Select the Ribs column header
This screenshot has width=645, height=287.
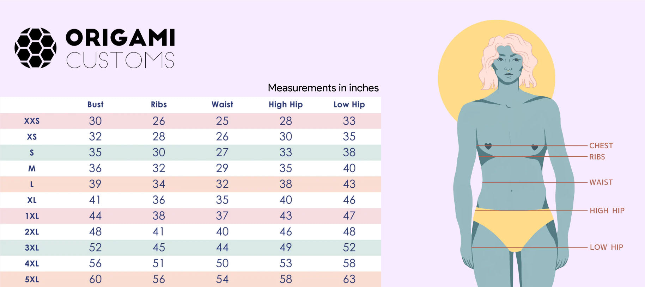[x=159, y=105]
